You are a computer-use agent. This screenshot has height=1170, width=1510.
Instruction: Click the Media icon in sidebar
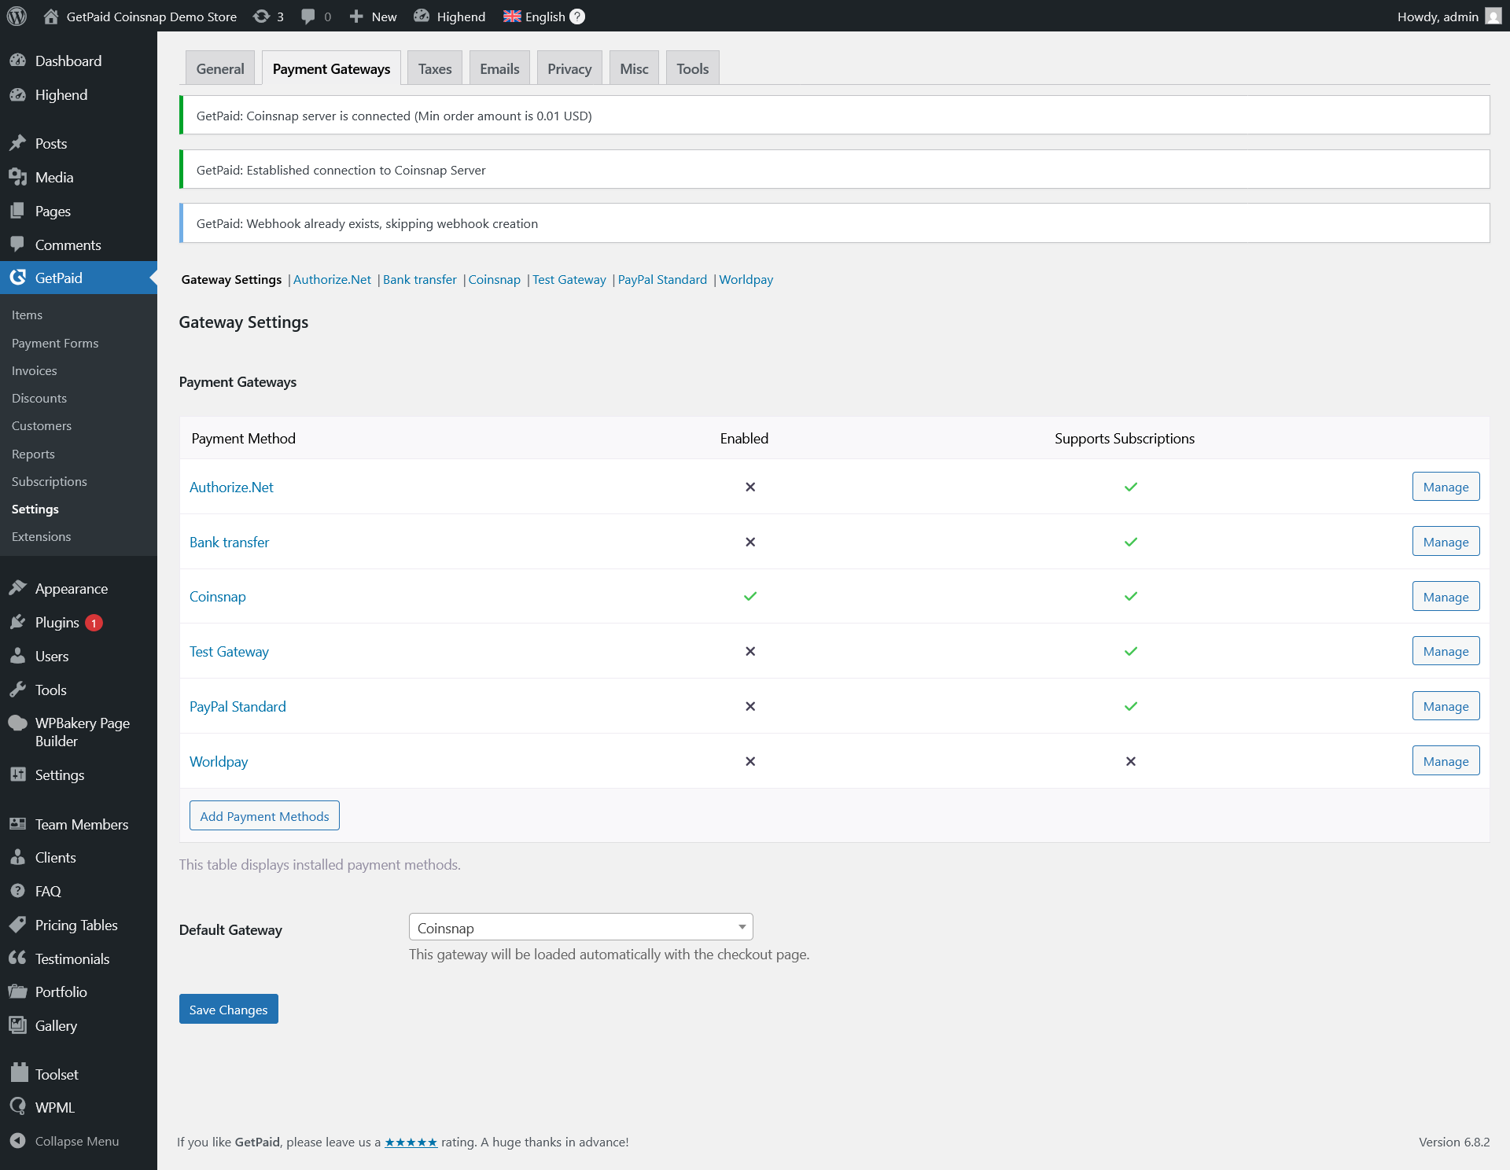[x=17, y=177]
